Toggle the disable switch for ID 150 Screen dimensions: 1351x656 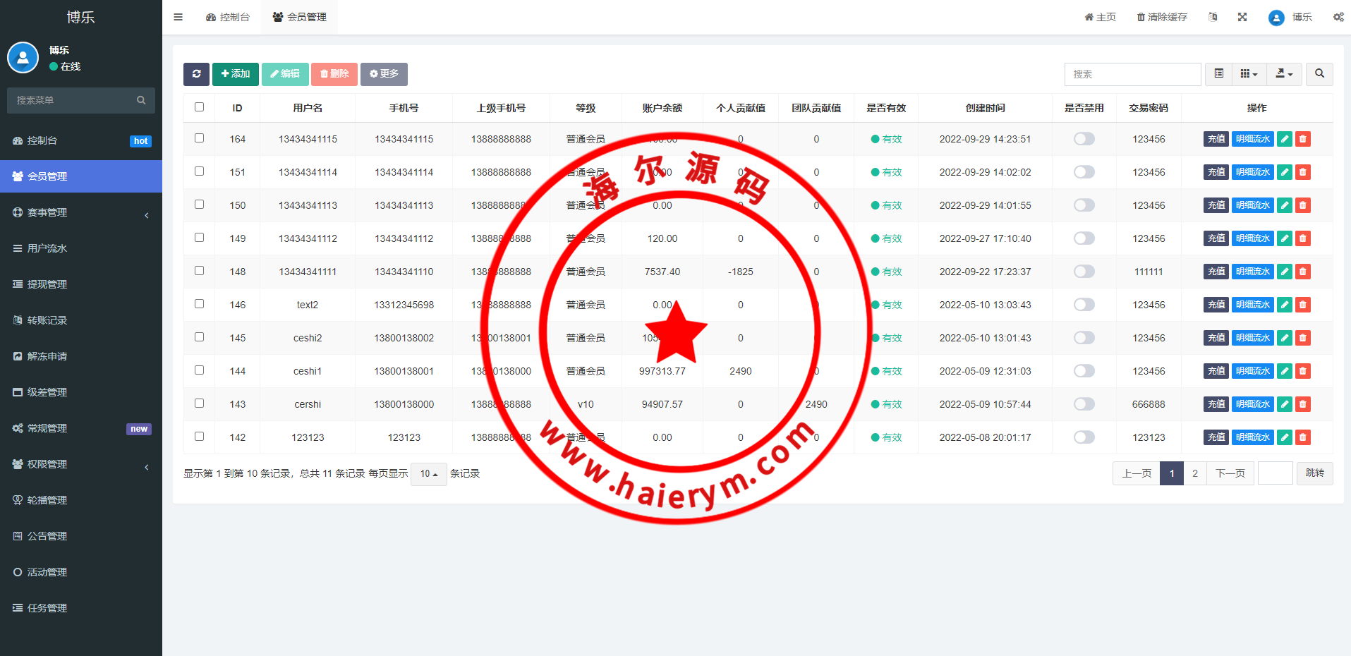coord(1084,205)
